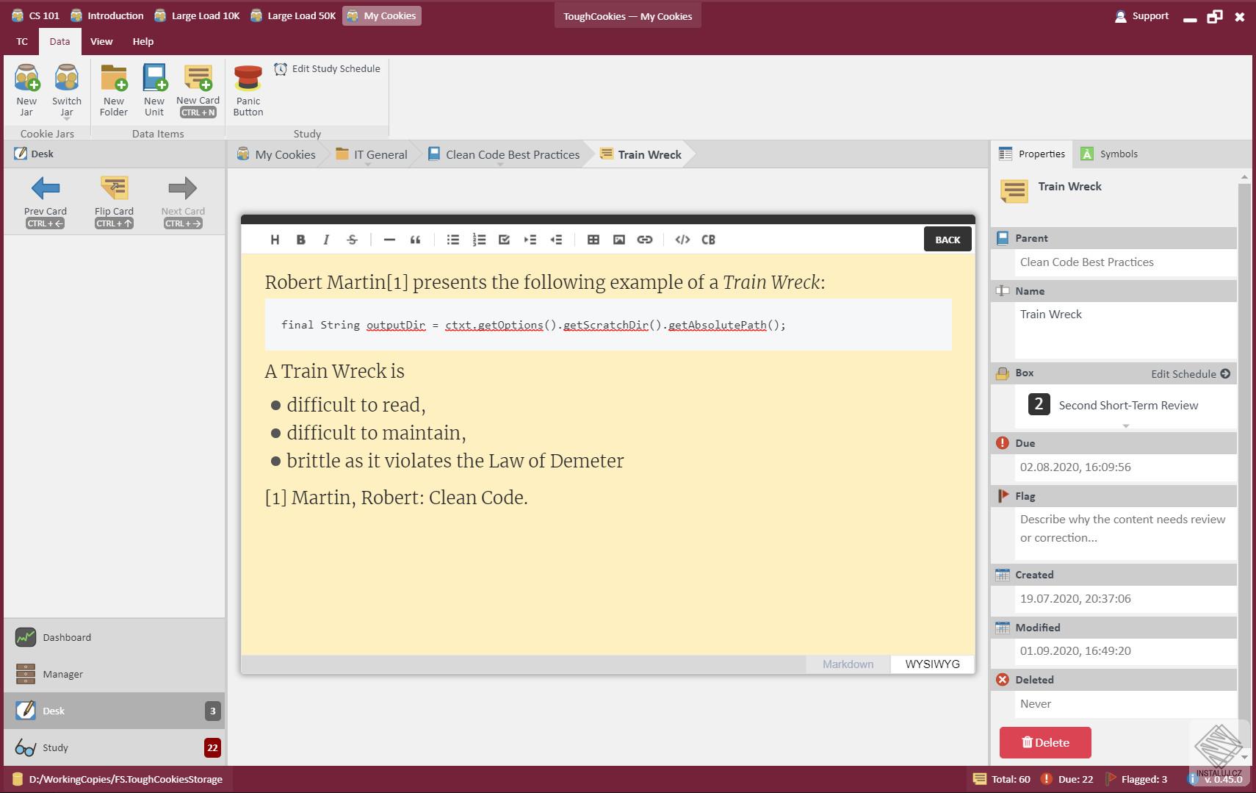Open the View menu
This screenshot has height=793, width=1256.
[x=101, y=41]
